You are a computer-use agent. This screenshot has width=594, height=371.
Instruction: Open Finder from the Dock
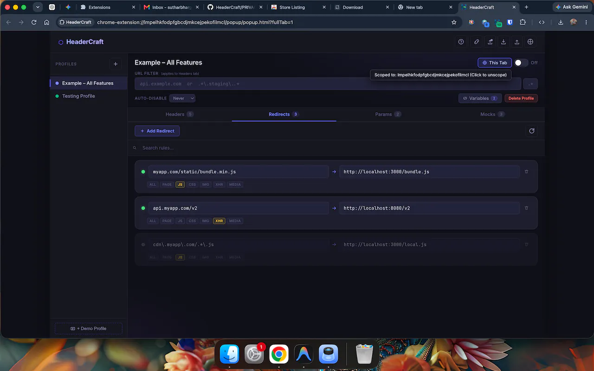[x=229, y=355]
